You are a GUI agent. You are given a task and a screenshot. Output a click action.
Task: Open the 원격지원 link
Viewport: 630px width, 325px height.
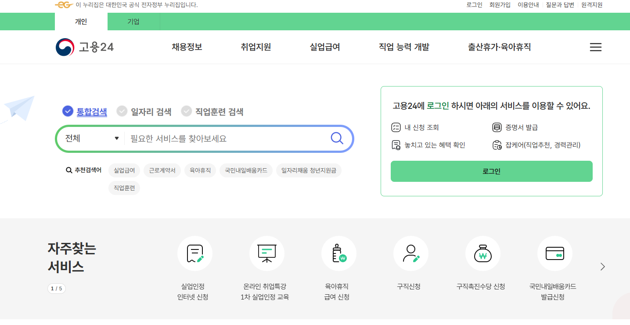(592, 5)
